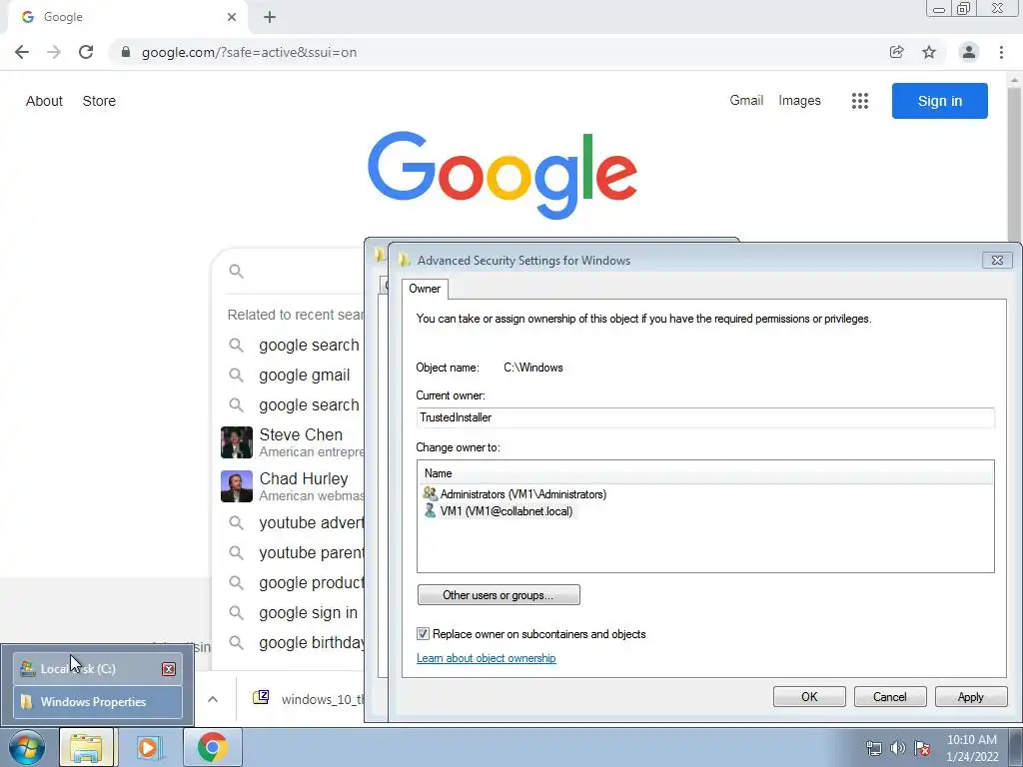This screenshot has height=767, width=1023.
Task: Select VM1 (VM1@collabnet.local) as owner
Action: pyautogui.click(x=499, y=511)
